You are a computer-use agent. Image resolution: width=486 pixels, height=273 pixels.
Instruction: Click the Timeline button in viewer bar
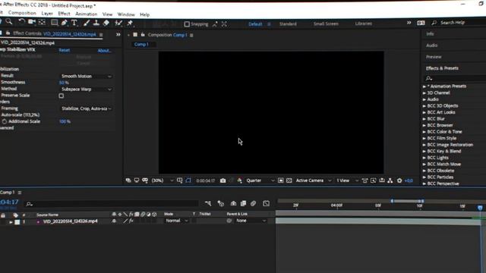click(382, 180)
